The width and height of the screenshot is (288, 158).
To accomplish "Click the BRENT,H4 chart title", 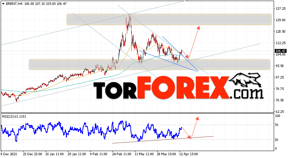I will pyautogui.click(x=14, y=4).
